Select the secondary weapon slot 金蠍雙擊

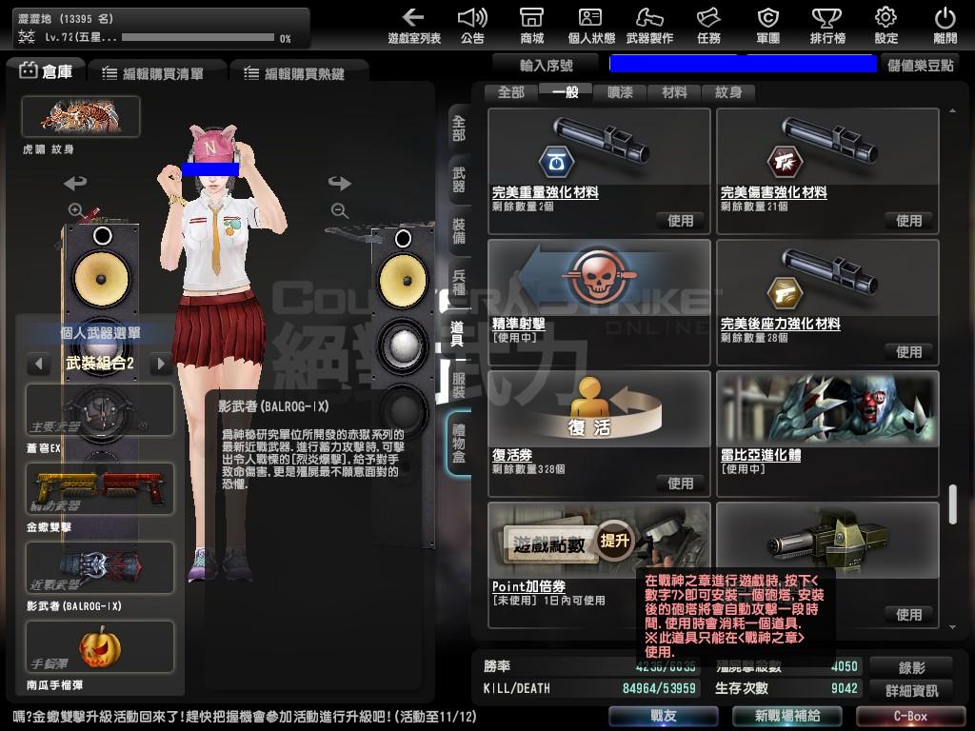click(x=99, y=488)
